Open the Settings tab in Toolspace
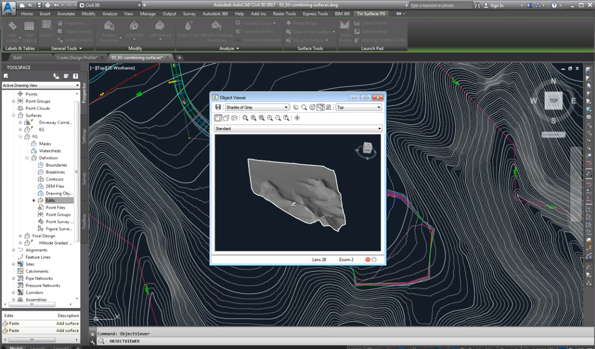The image size is (595, 349). [84, 135]
